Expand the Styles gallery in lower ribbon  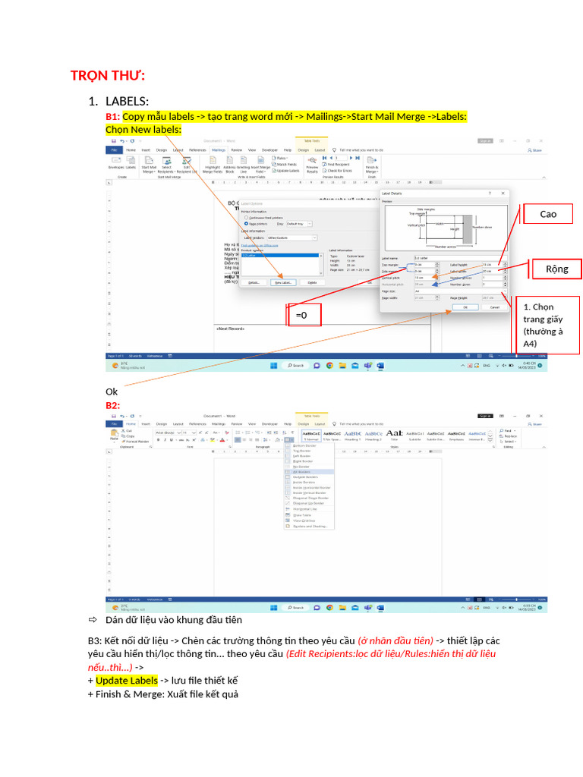(490, 440)
